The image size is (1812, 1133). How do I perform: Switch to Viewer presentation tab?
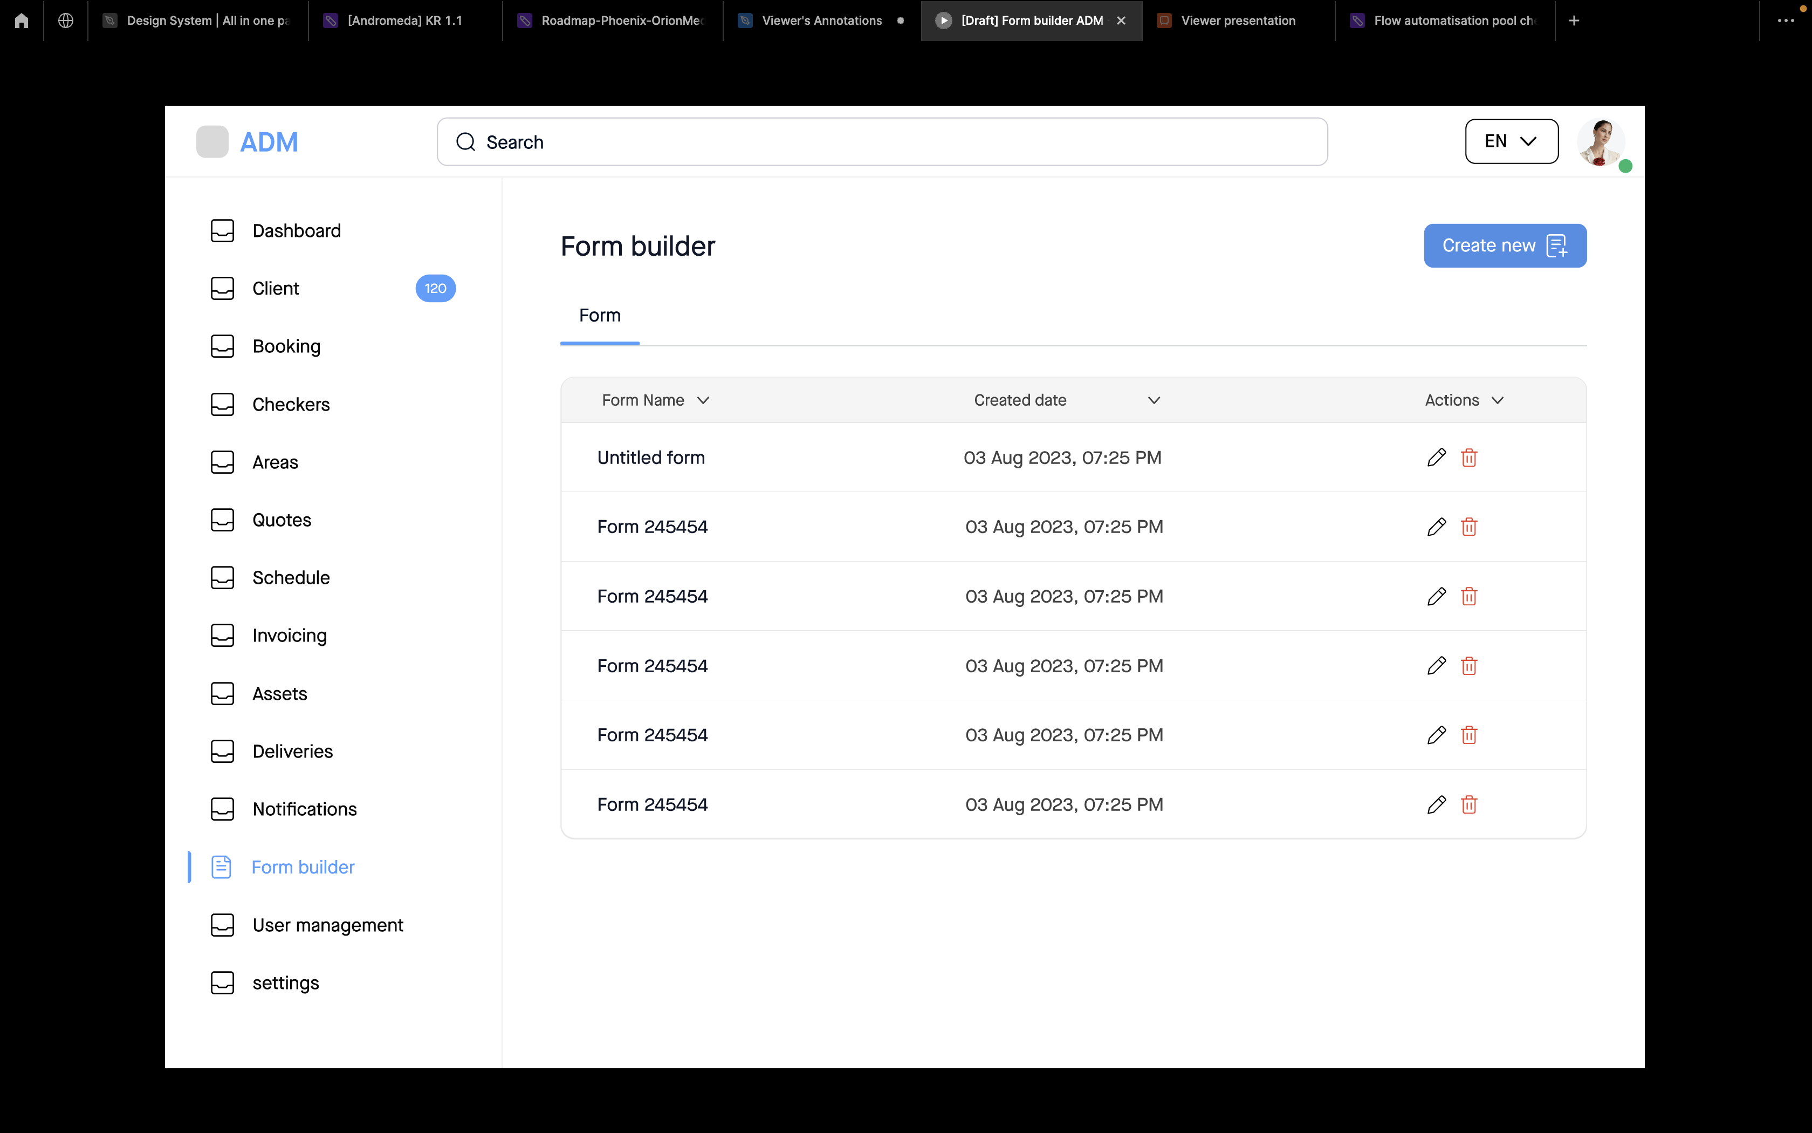pos(1238,21)
